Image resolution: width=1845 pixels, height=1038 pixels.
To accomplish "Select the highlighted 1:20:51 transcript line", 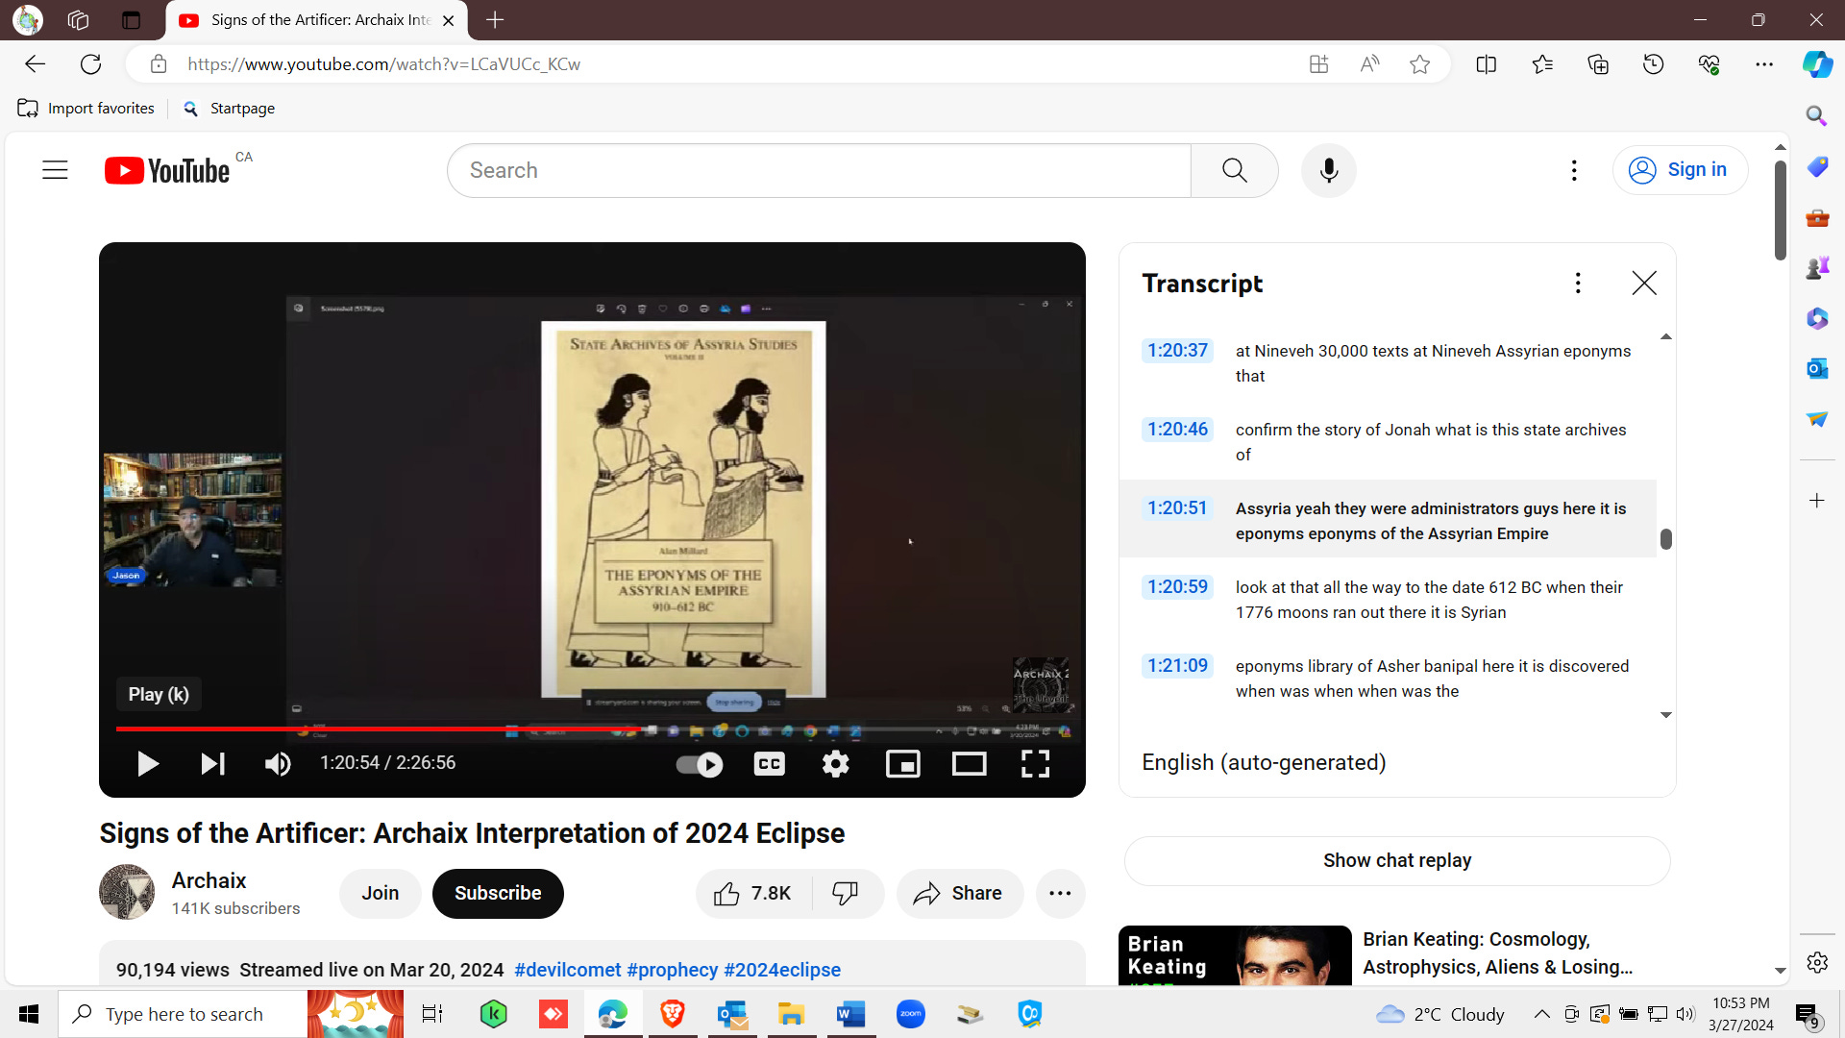I will [x=1388, y=520].
